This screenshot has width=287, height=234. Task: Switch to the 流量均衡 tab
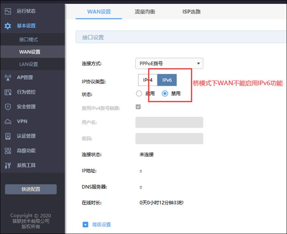(x=145, y=12)
